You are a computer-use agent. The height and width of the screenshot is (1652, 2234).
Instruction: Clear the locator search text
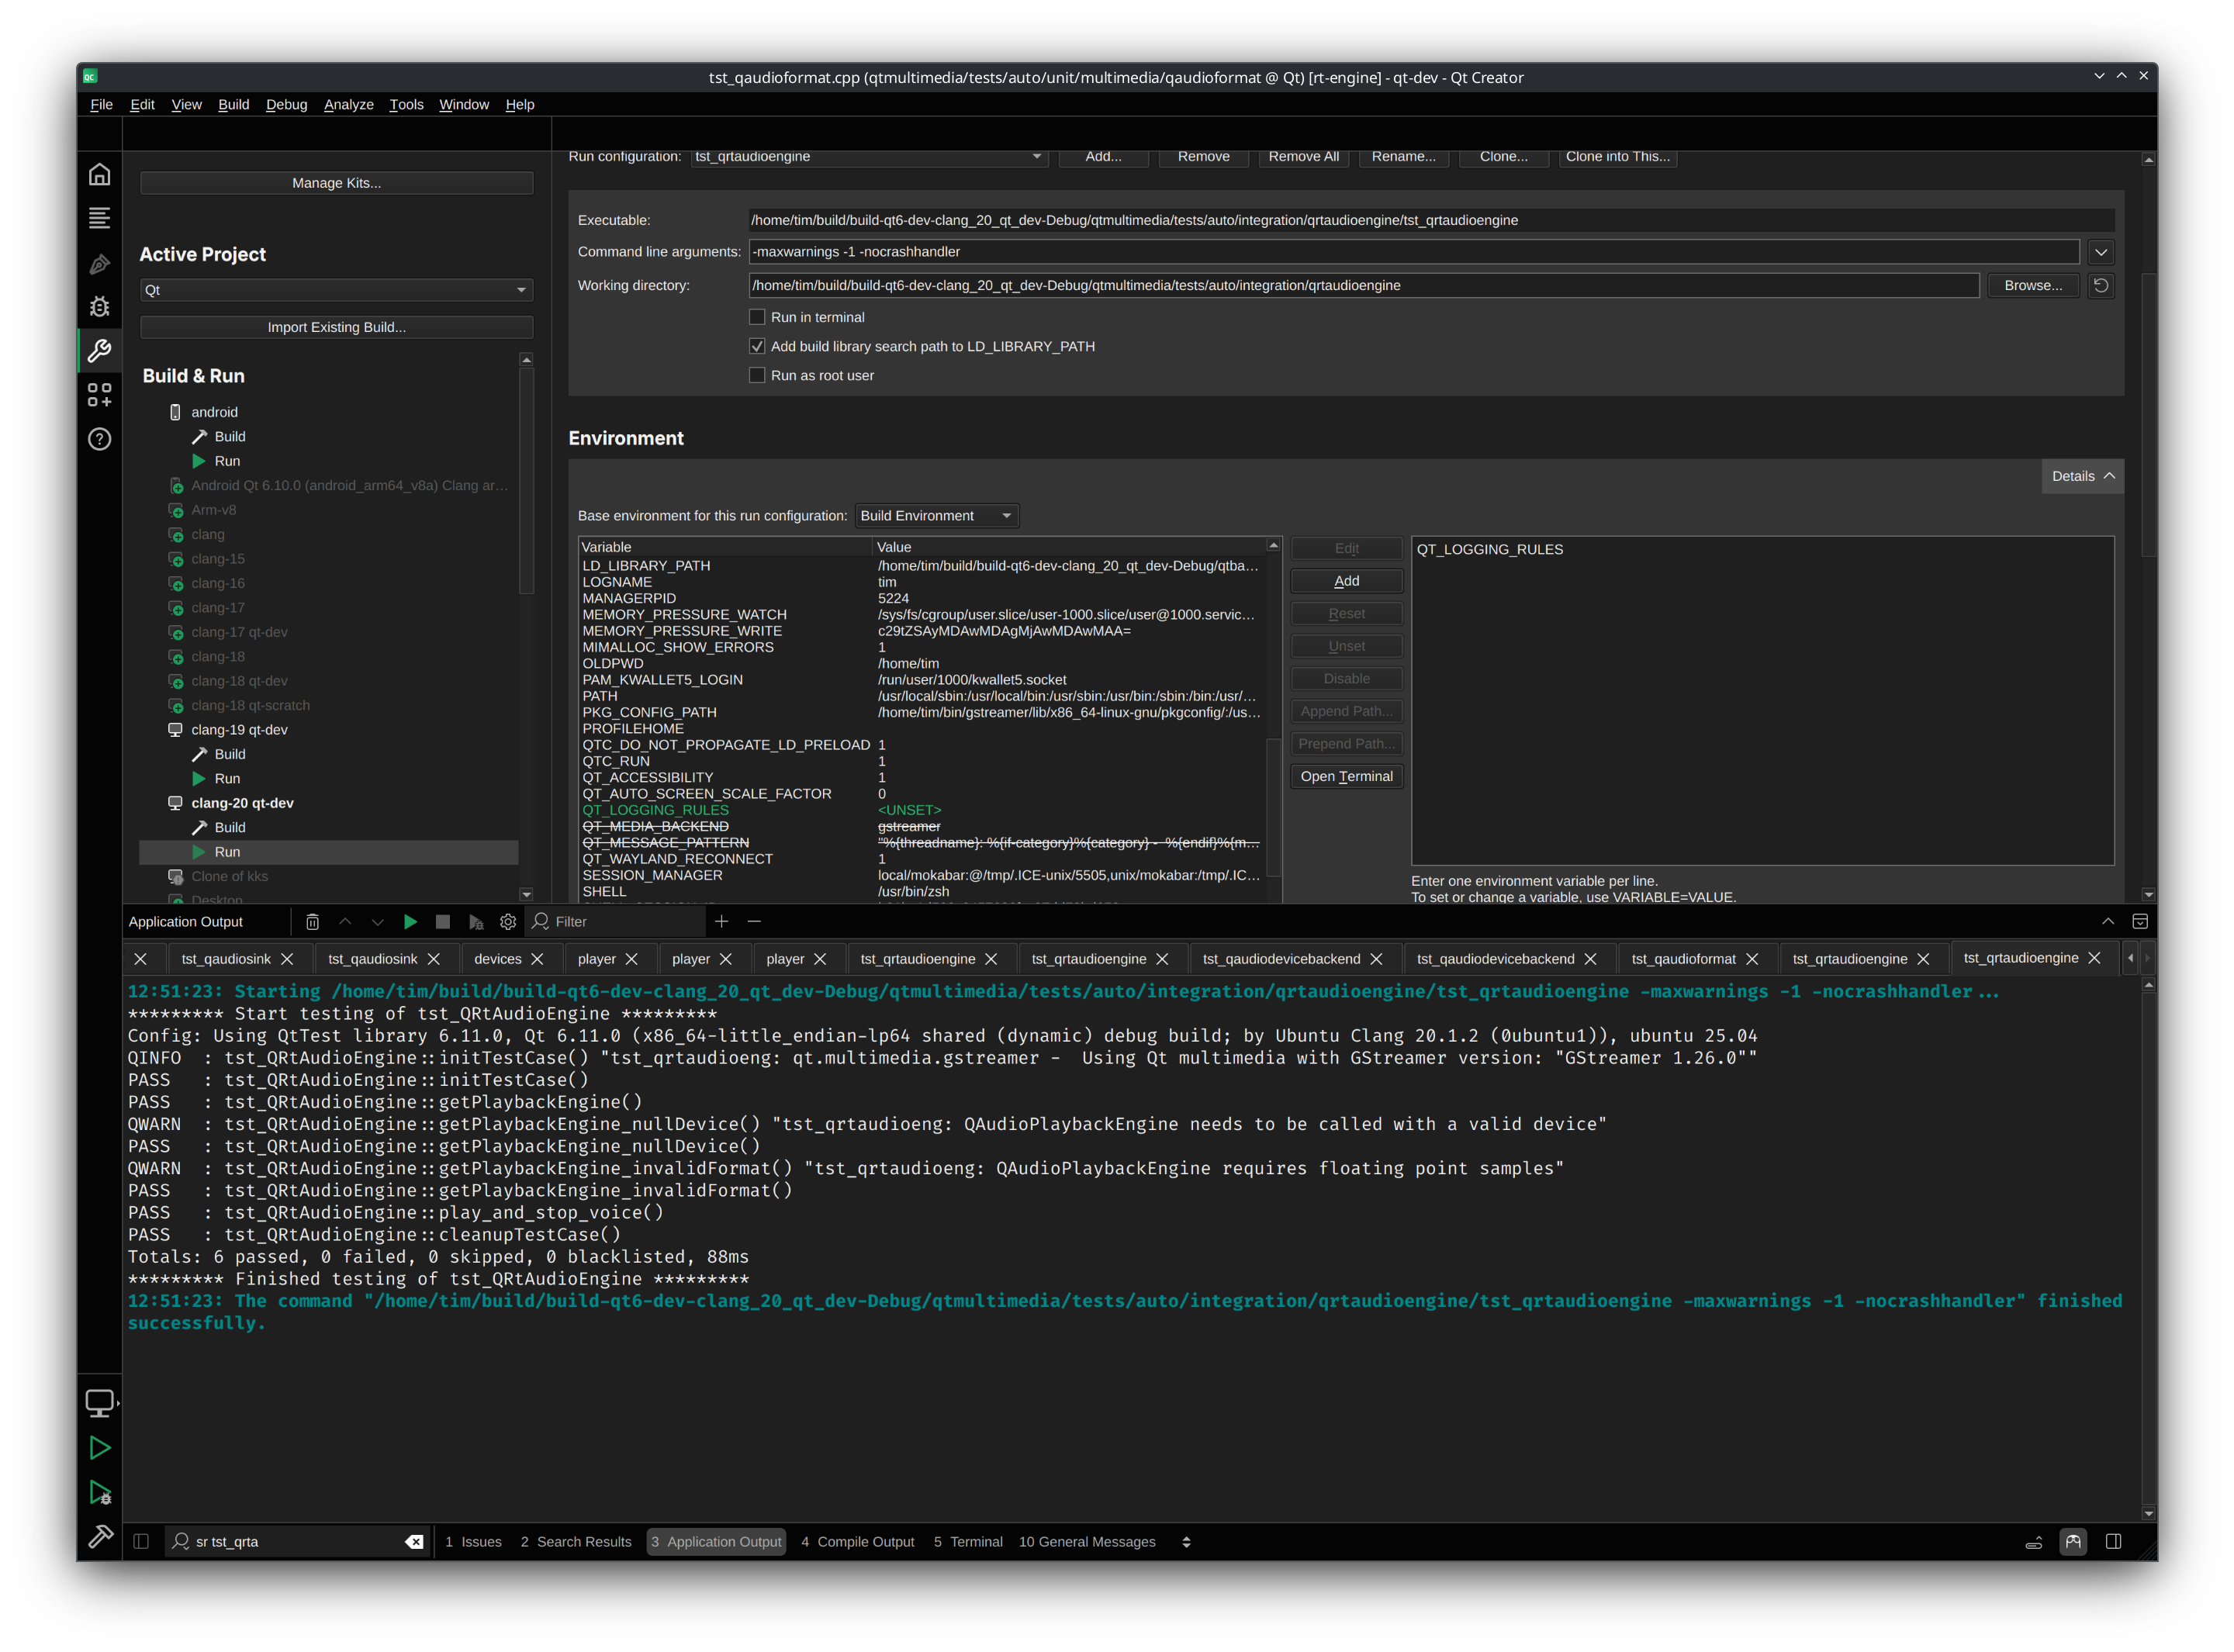(x=414, y=1542)
